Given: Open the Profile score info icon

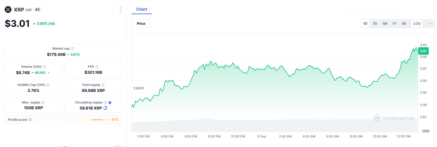Looking at the screenshot, I should [x=30, y=120].
